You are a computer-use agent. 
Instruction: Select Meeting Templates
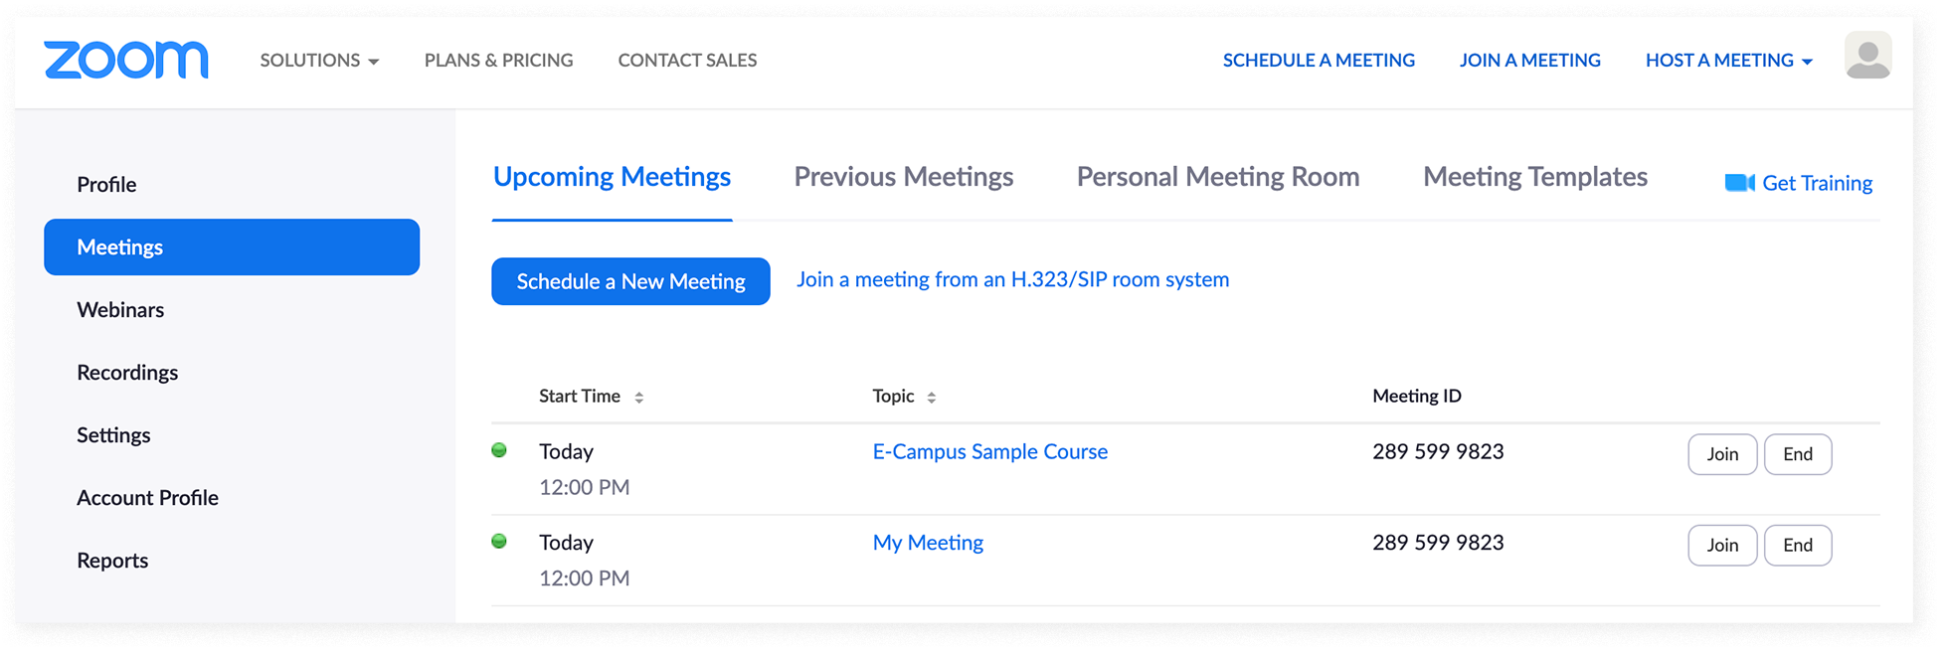(x=1534, y=177)
